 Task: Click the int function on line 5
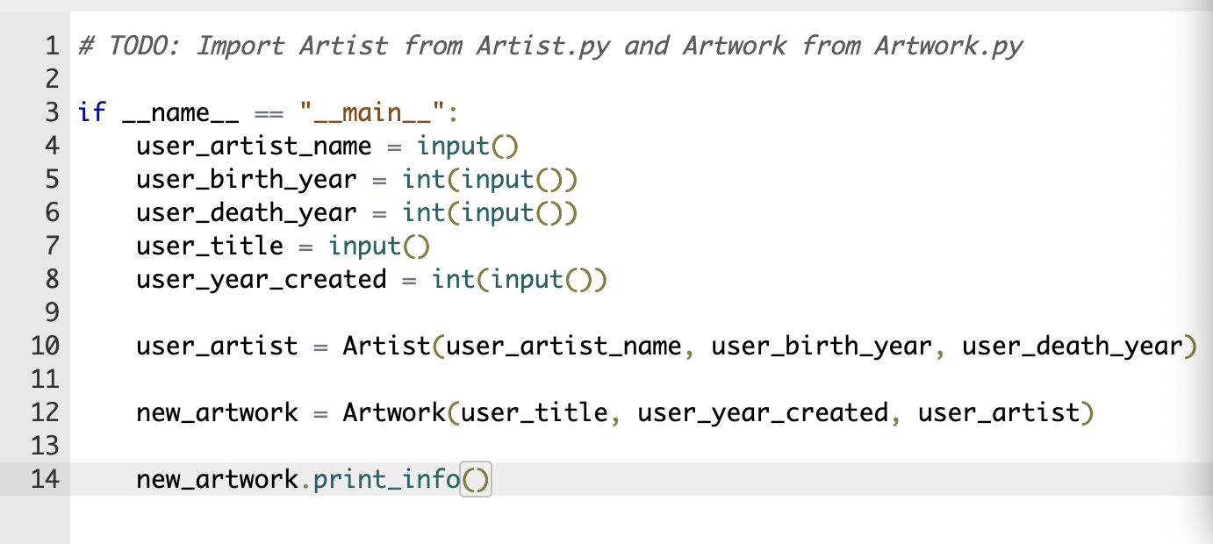pos(425,179)
